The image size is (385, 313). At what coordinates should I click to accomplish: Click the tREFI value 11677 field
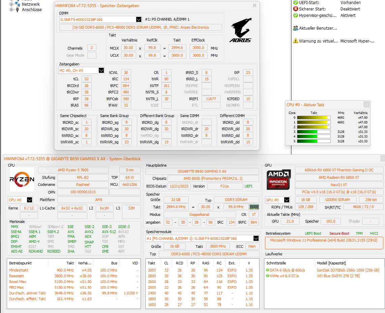pyautogui.click(x=211, y=99)
